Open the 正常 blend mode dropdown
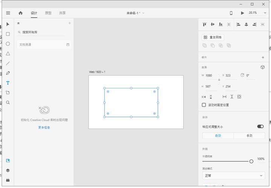 tap(234, 176)
